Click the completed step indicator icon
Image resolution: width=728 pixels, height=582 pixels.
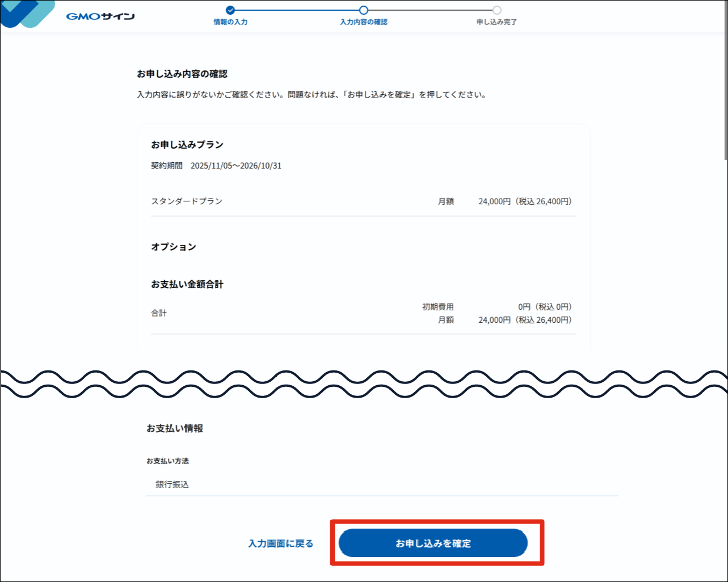coord(229,10)
